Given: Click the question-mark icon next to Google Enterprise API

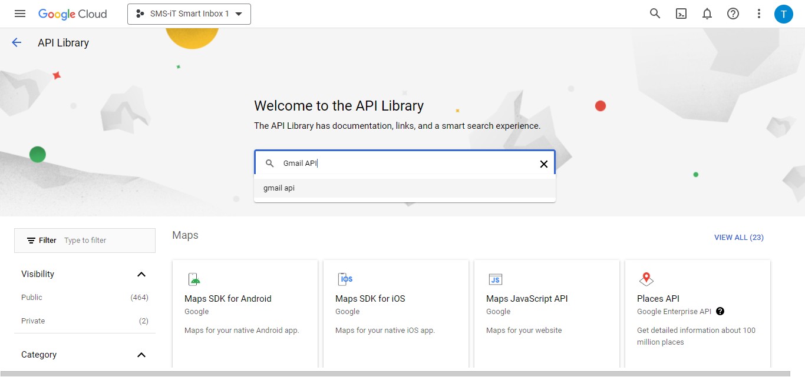Looking at the screenshot, I should click(x=720, y=311).
